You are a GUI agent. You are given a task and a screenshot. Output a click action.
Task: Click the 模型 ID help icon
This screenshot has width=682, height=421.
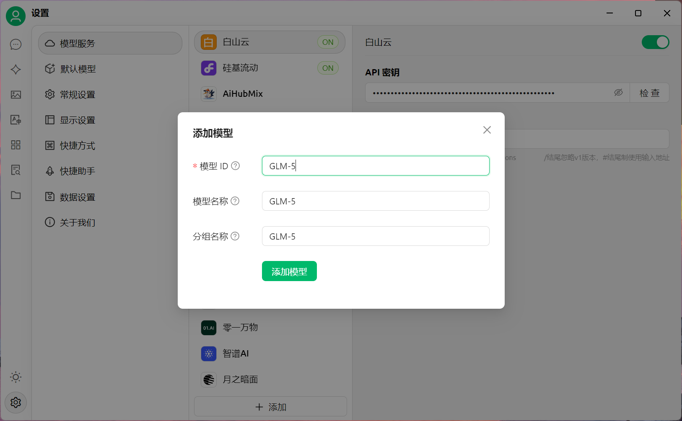pos(236,166)
